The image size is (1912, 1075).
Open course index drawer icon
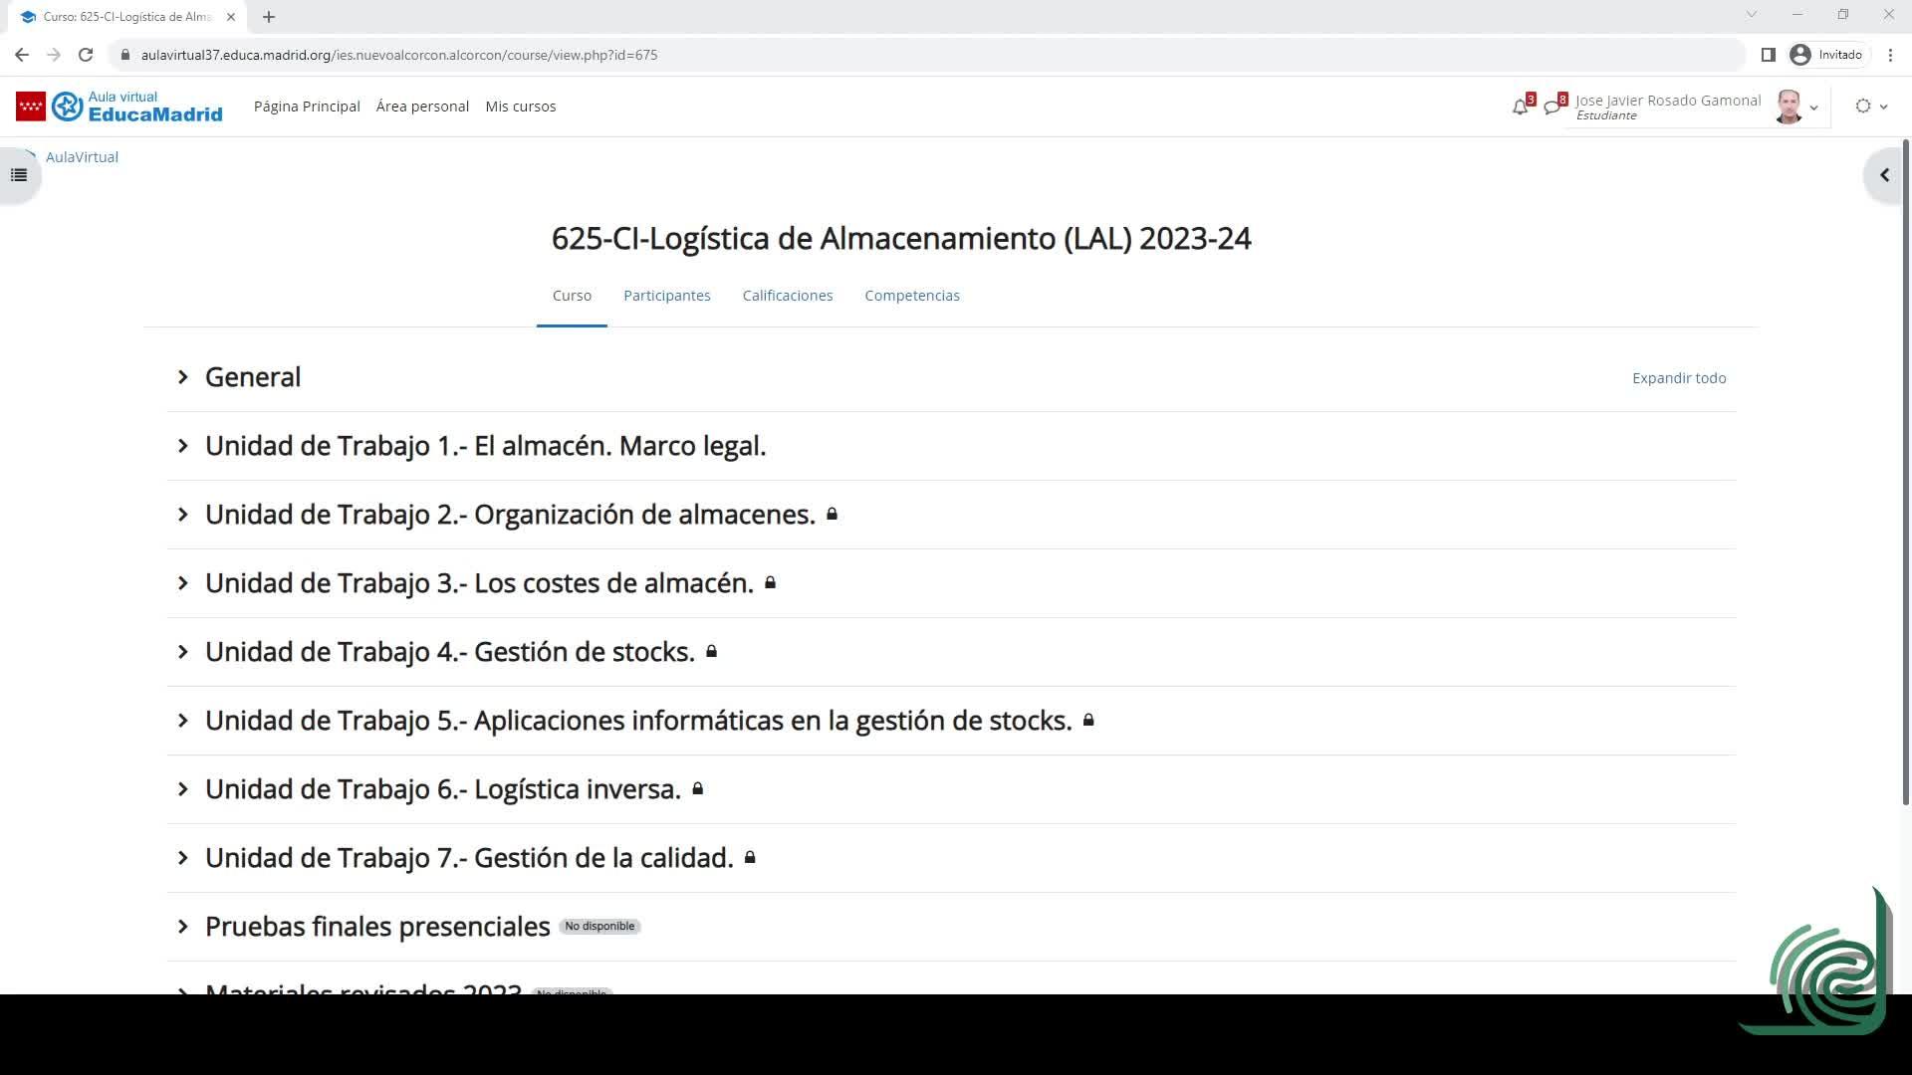19,175
